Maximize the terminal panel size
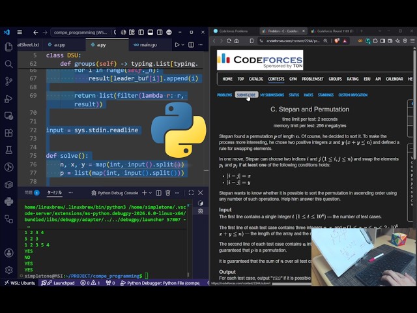417x313 pixels. tap(191, 193)
